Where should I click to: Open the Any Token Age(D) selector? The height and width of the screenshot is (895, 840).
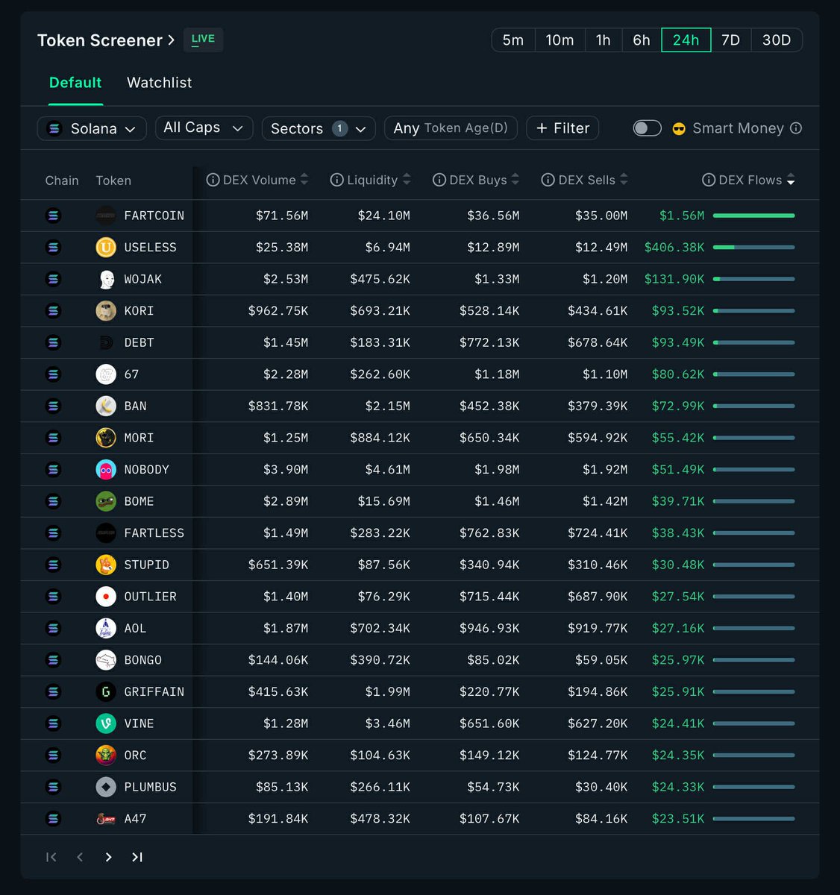coord(451,128)
